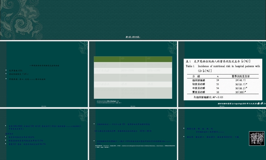Click the page indicator text on the title slide
Image resolution: width=266 pixels, height=160 pixels.
click(x=133, y=37)
